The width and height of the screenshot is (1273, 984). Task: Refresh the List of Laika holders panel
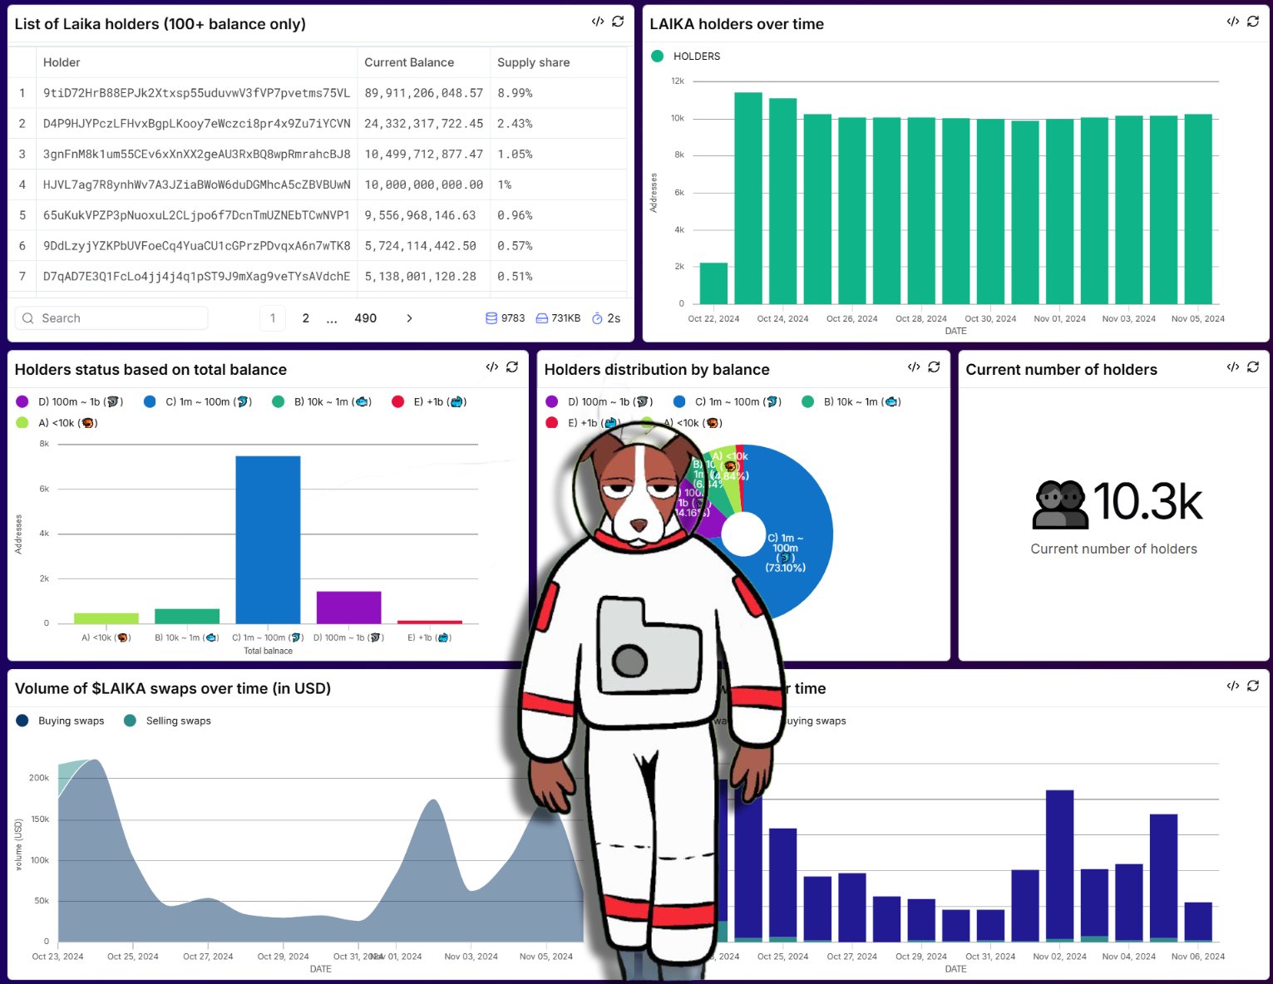(x=618, y=22)
